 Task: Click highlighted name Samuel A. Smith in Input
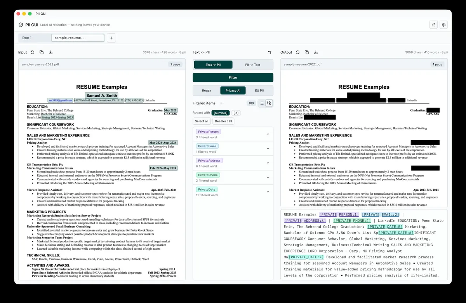pos(102,95)
